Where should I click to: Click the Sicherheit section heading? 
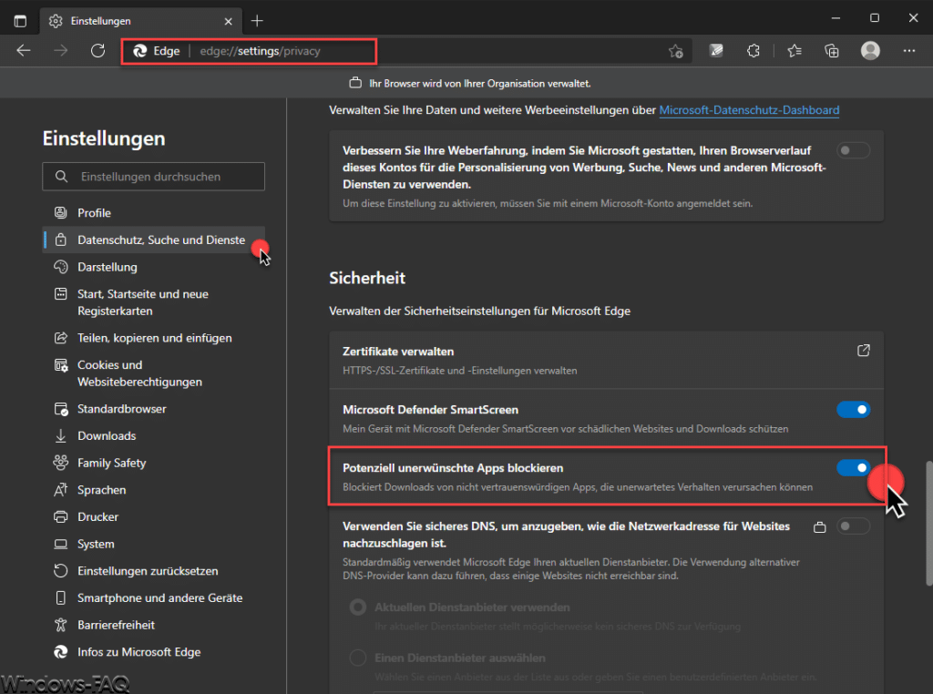point(367,278)
